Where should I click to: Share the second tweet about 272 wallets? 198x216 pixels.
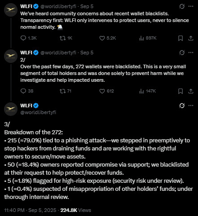pos(191,91)
